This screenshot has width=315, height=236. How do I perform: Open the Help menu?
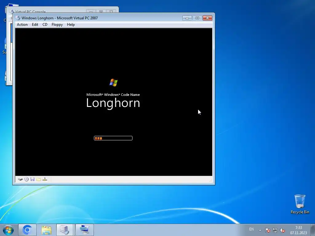coord(71,25)
